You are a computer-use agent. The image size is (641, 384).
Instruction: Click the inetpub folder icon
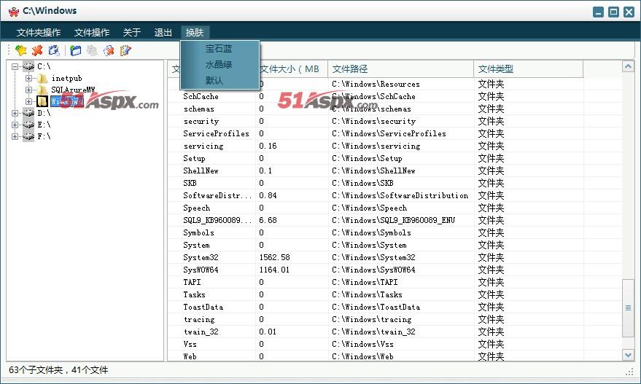click(x=42, y=78)
